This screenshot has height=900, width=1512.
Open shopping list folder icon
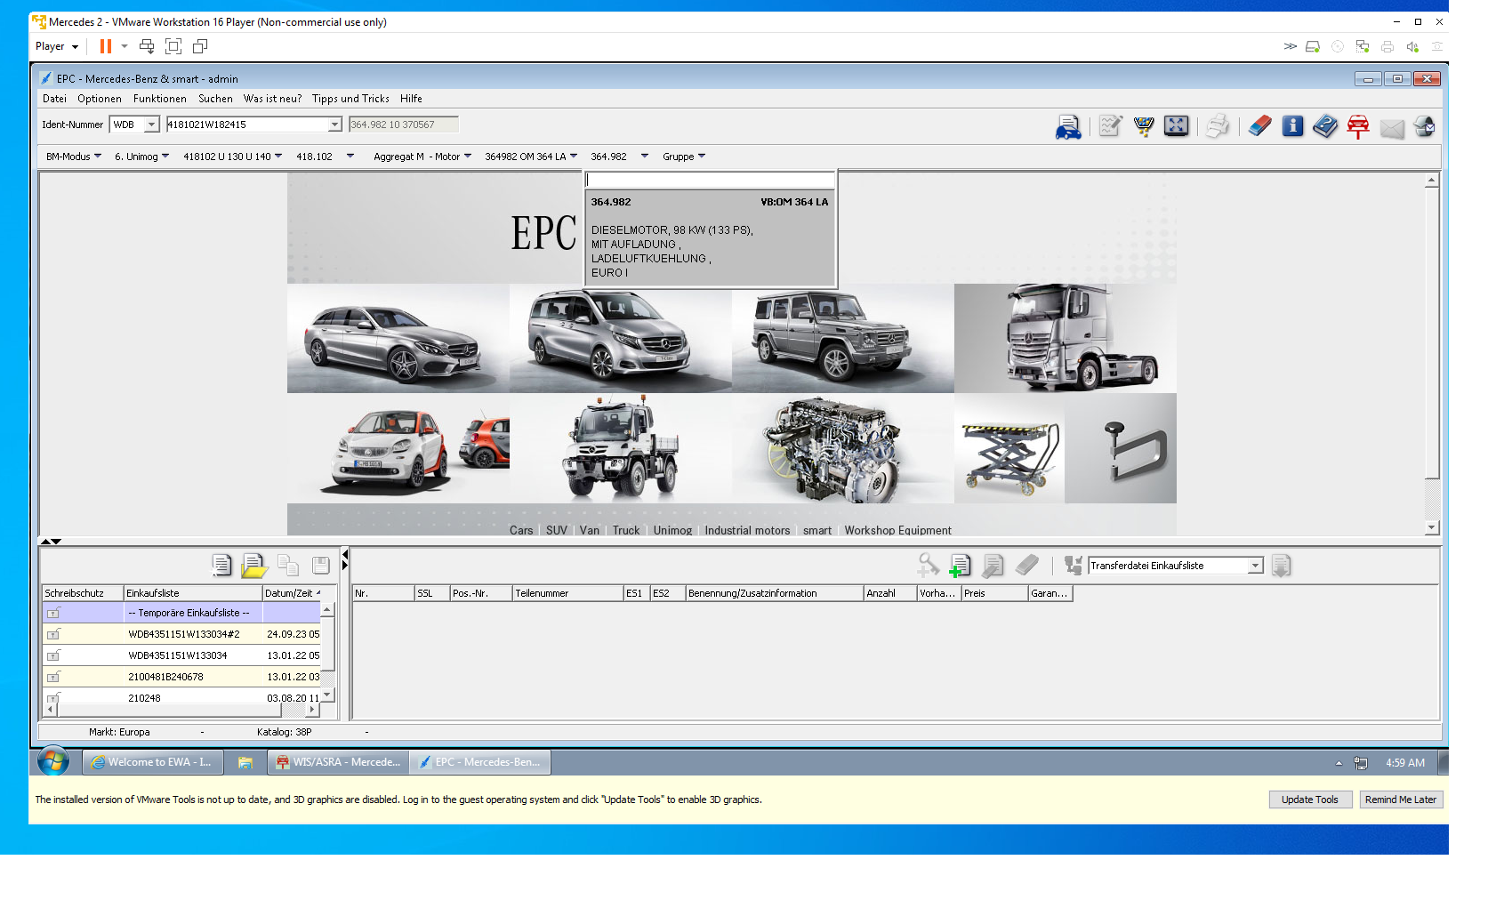253,565
